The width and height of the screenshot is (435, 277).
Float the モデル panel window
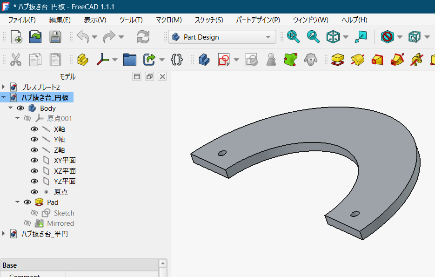coord(149,77)
